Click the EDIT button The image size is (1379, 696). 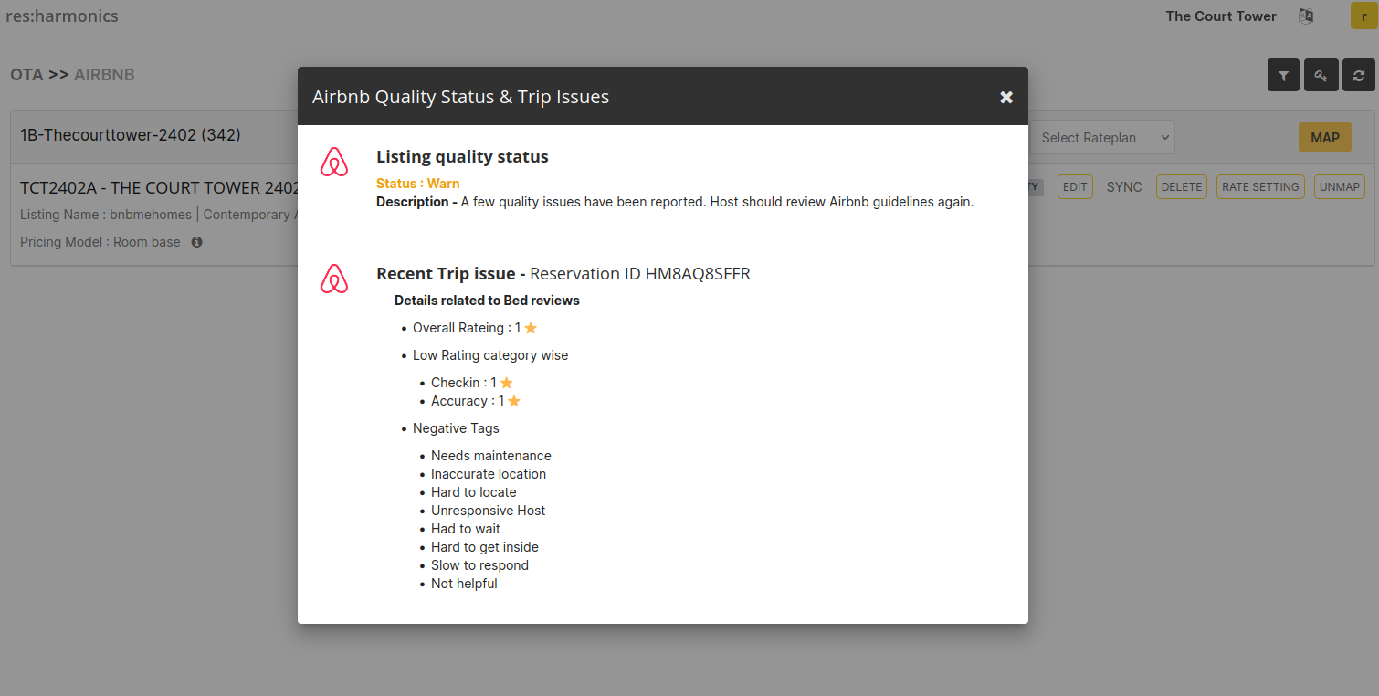(x=1075, y=187)
